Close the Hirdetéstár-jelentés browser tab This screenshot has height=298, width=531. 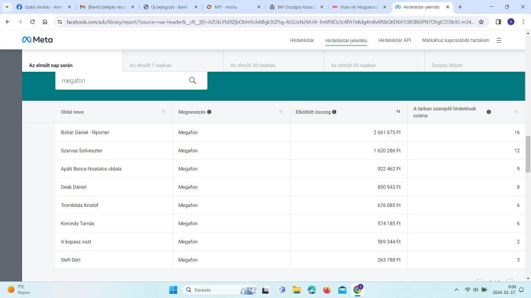[x=447, y=7]
